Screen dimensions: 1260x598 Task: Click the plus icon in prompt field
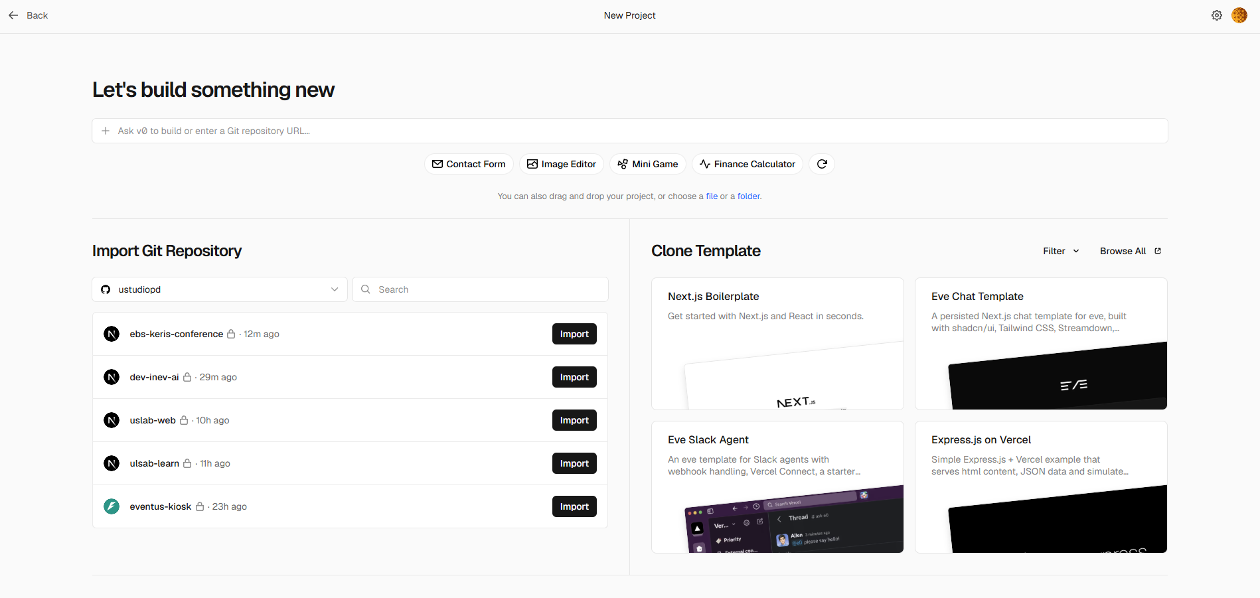(106, 131)
